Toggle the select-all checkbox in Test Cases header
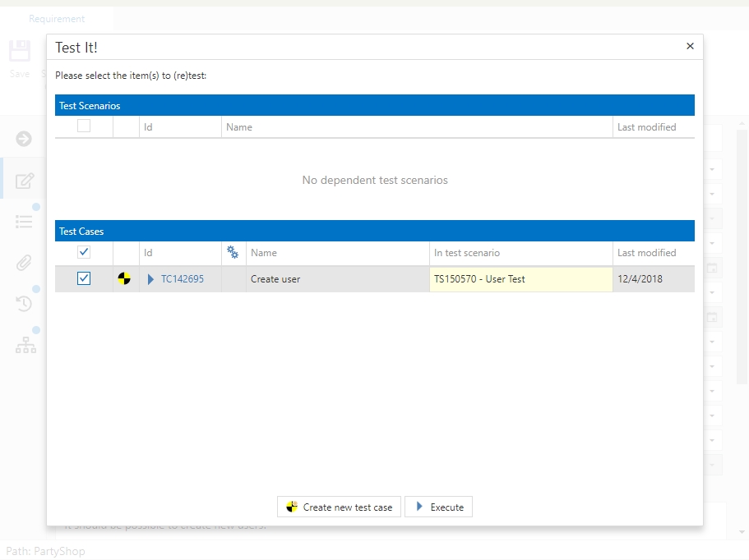 84,253
